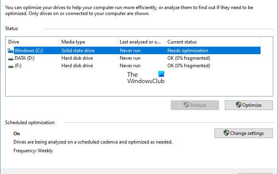Open Change settings for scheduled optimization
278x174 pixels.
click(x=243, y=133)
